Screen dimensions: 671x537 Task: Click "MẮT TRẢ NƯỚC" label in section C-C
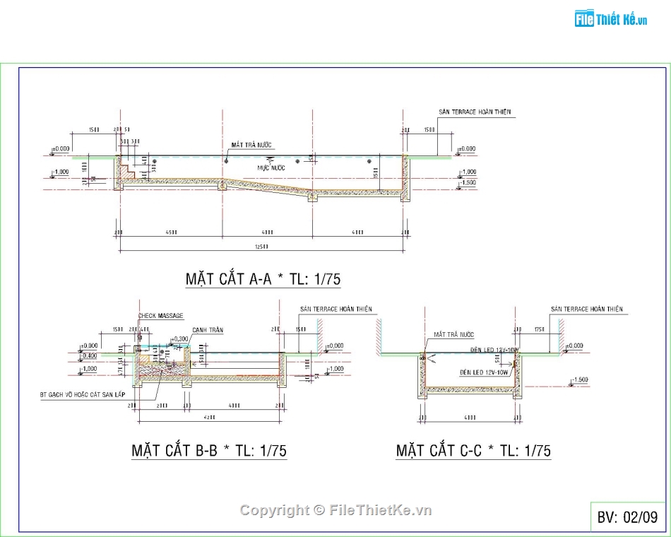[x=453, y=334]
